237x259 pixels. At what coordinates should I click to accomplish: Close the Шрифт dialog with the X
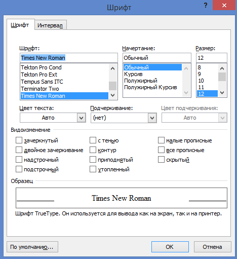[224, 6]
